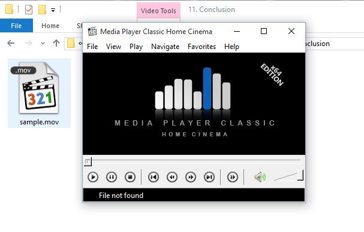The image size is (364, 232).
Task: Click the Properties quick access icon in Explorer
Action: [x=29, y=10]
